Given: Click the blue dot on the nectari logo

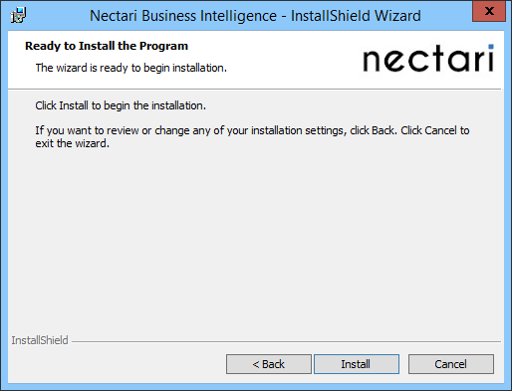Looking at the screenshot, I should [x=491, y=47].
